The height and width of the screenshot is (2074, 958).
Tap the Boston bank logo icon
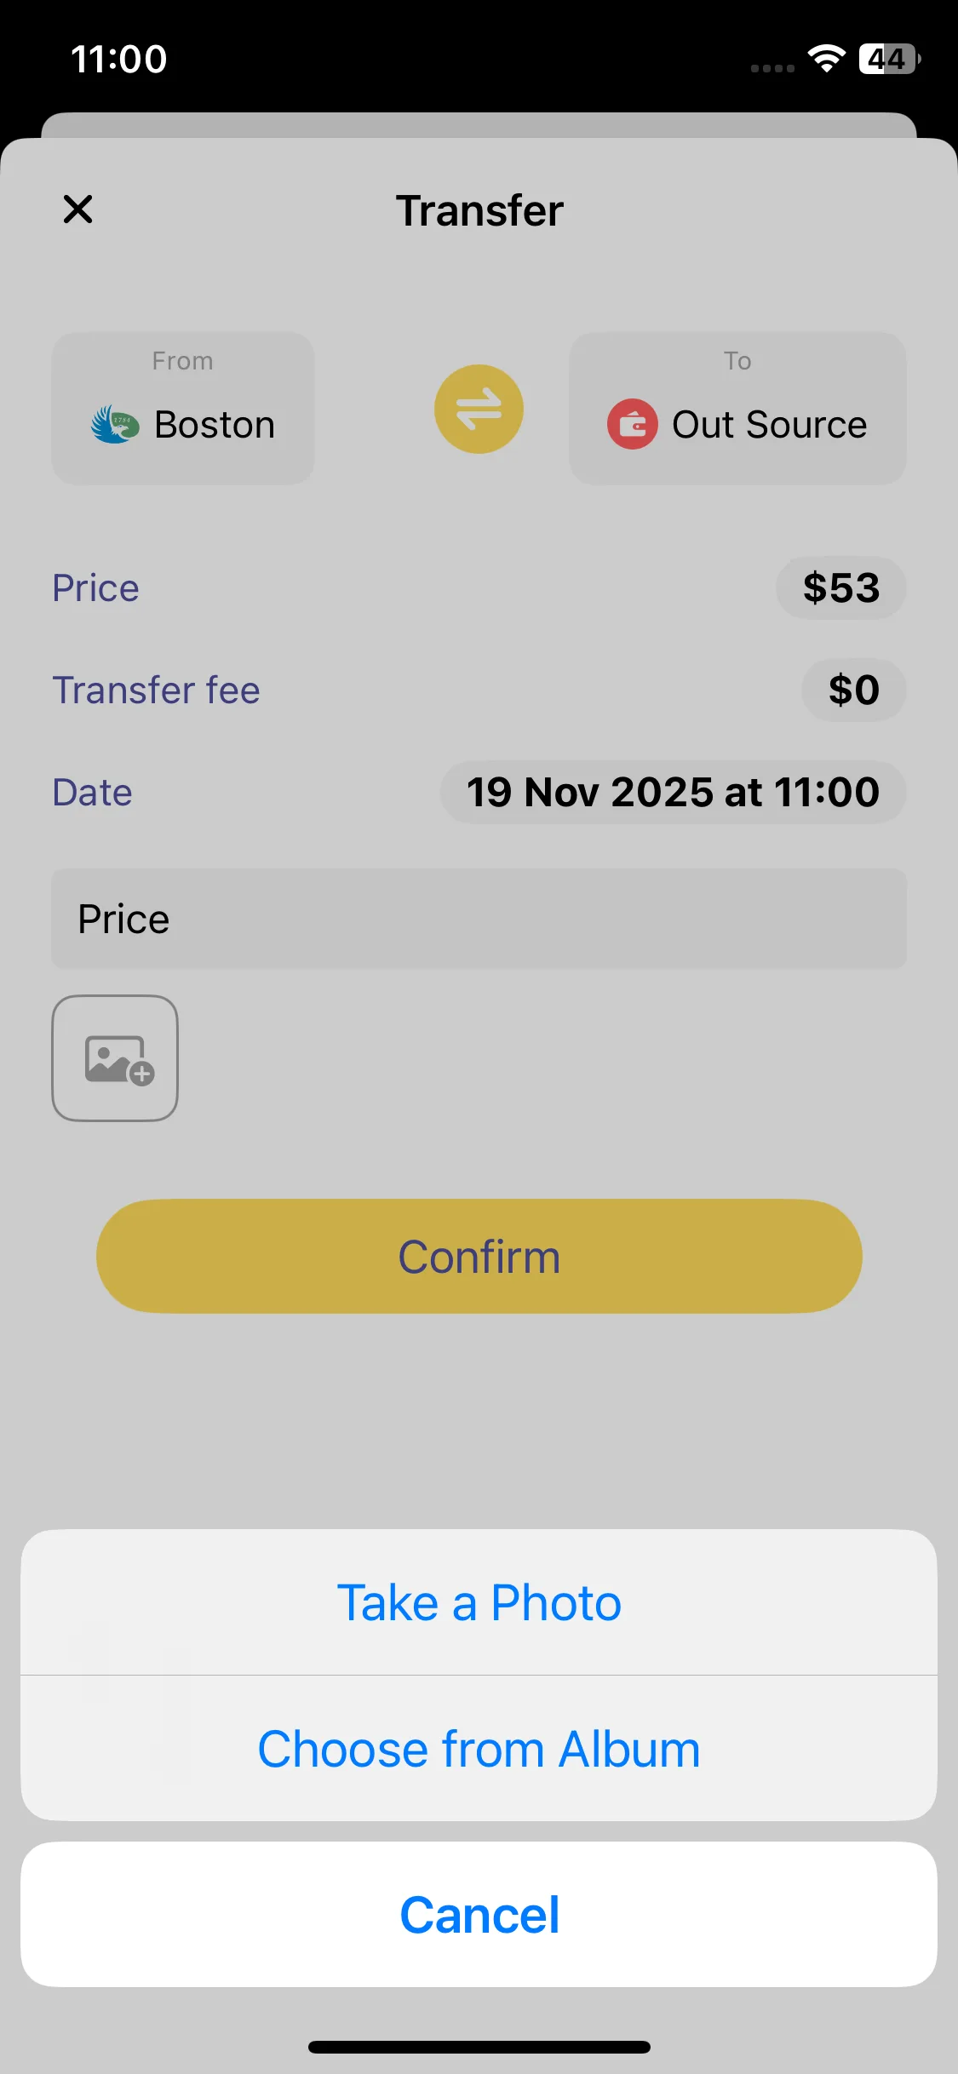point(115,424)
